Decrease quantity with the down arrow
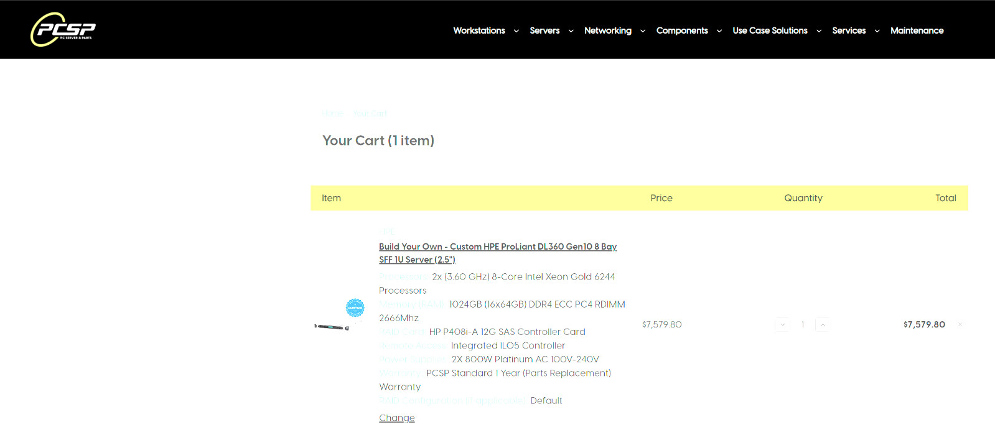Screen dimensions: 995x432 coord(782,324)
